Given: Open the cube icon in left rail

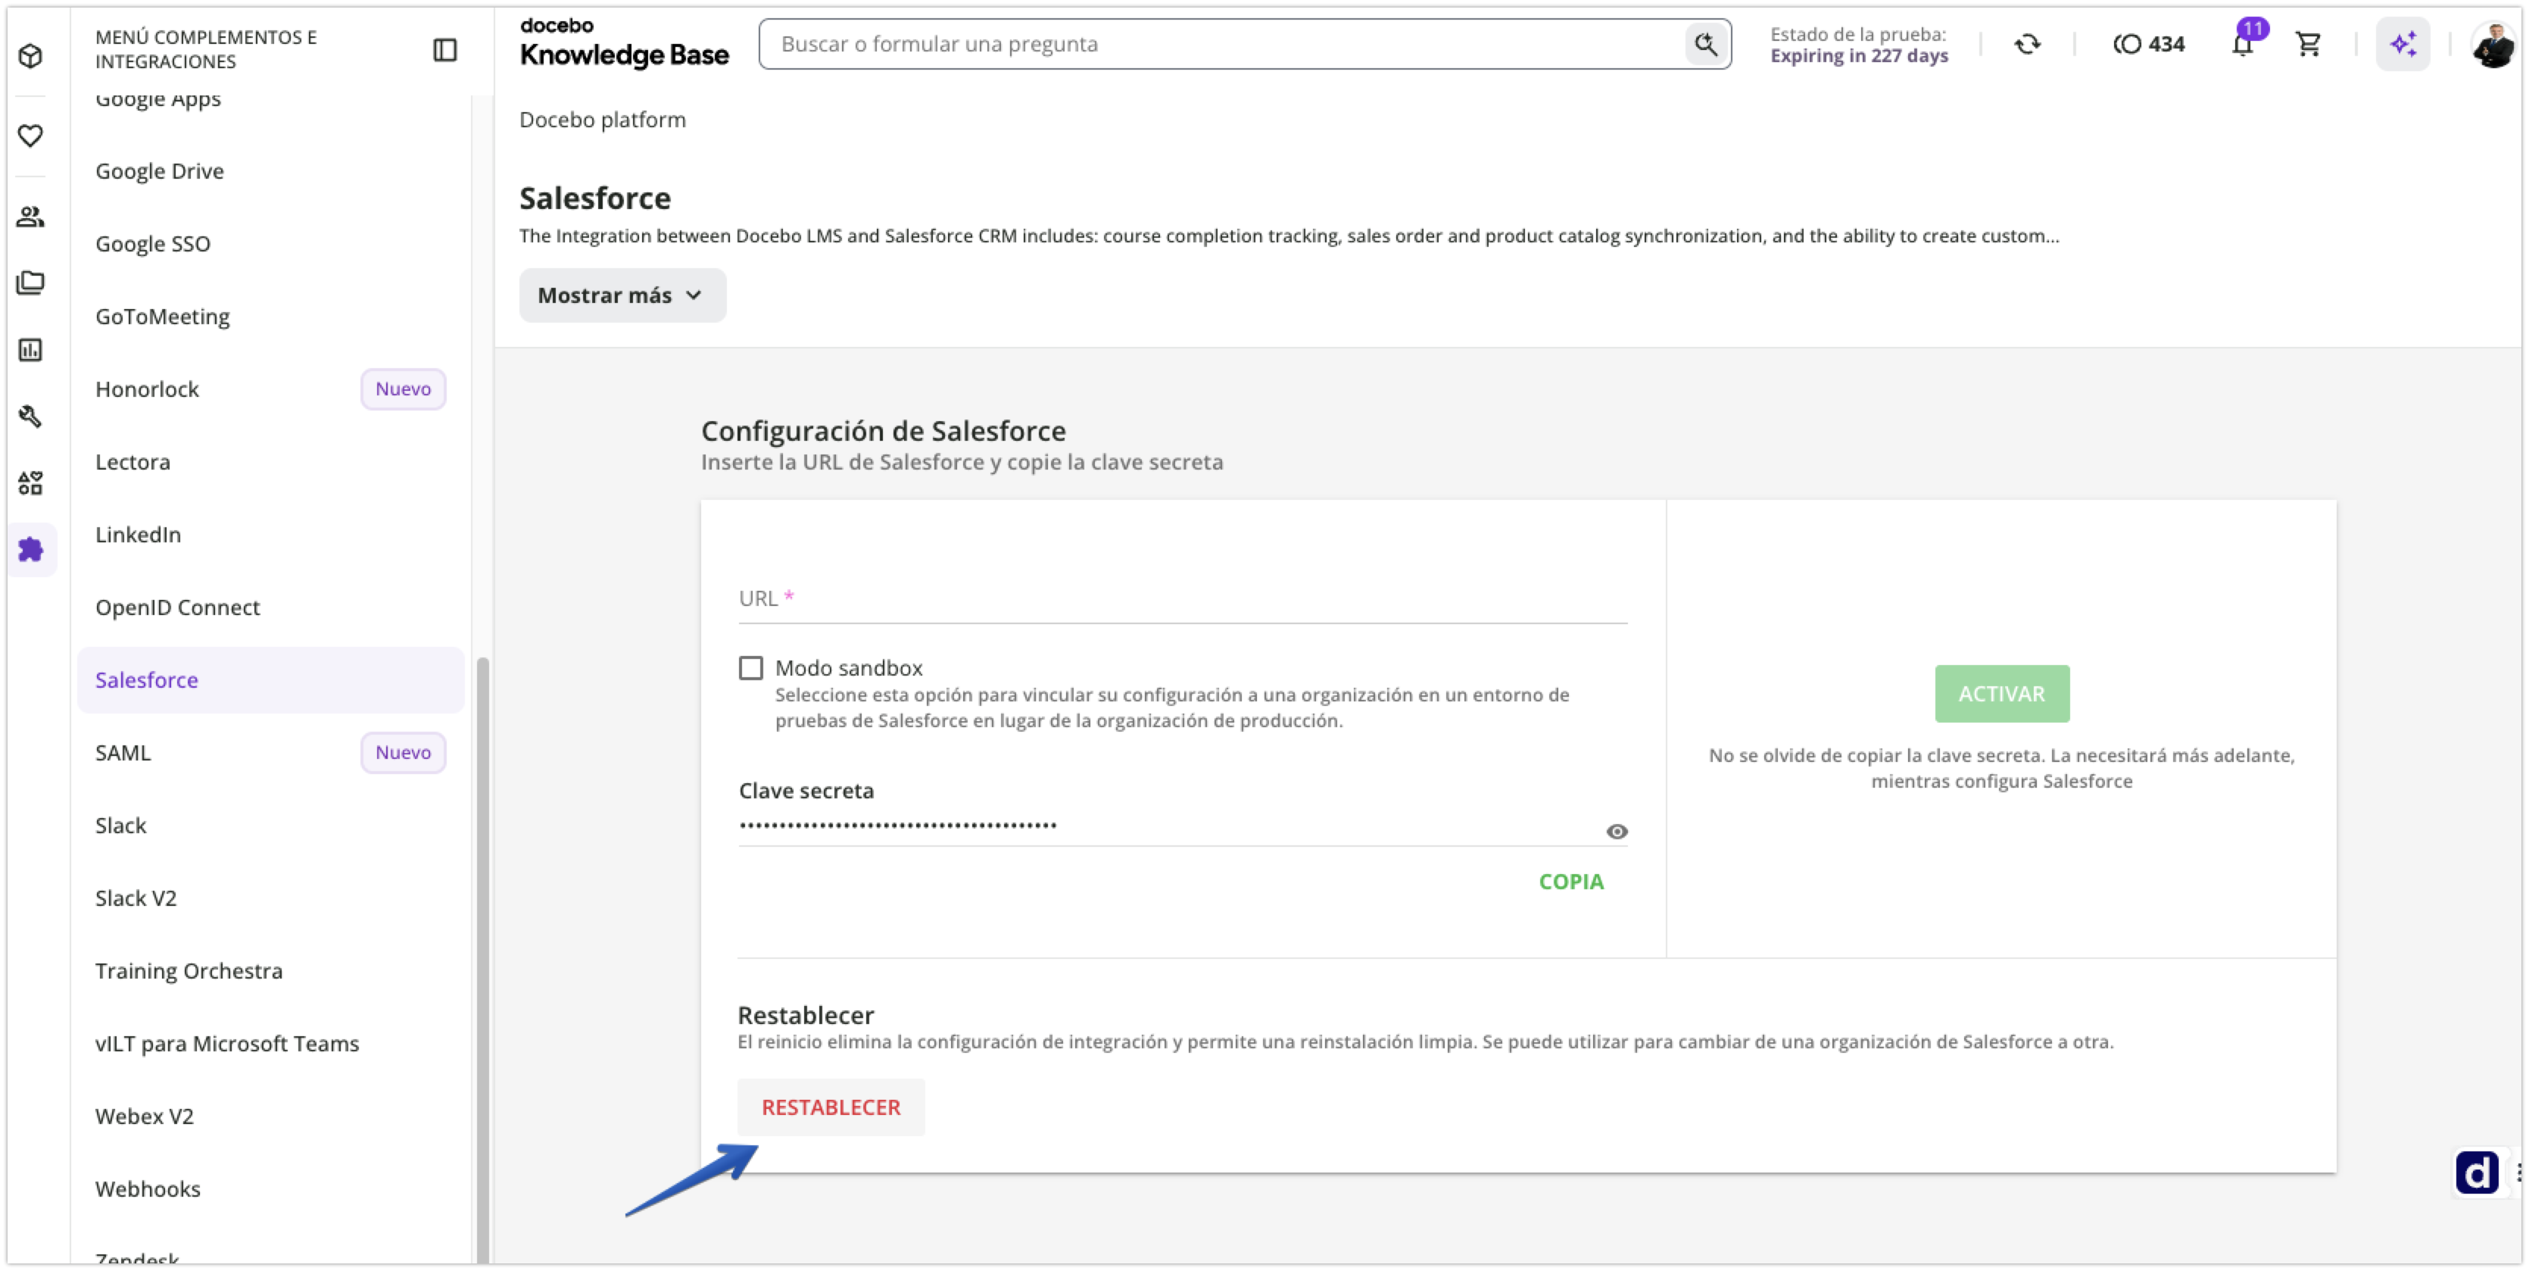Looking at the screenshot, I should point(30,56).
